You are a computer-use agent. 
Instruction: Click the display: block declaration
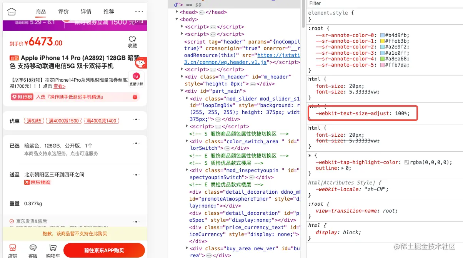click(x=338, y=233)
